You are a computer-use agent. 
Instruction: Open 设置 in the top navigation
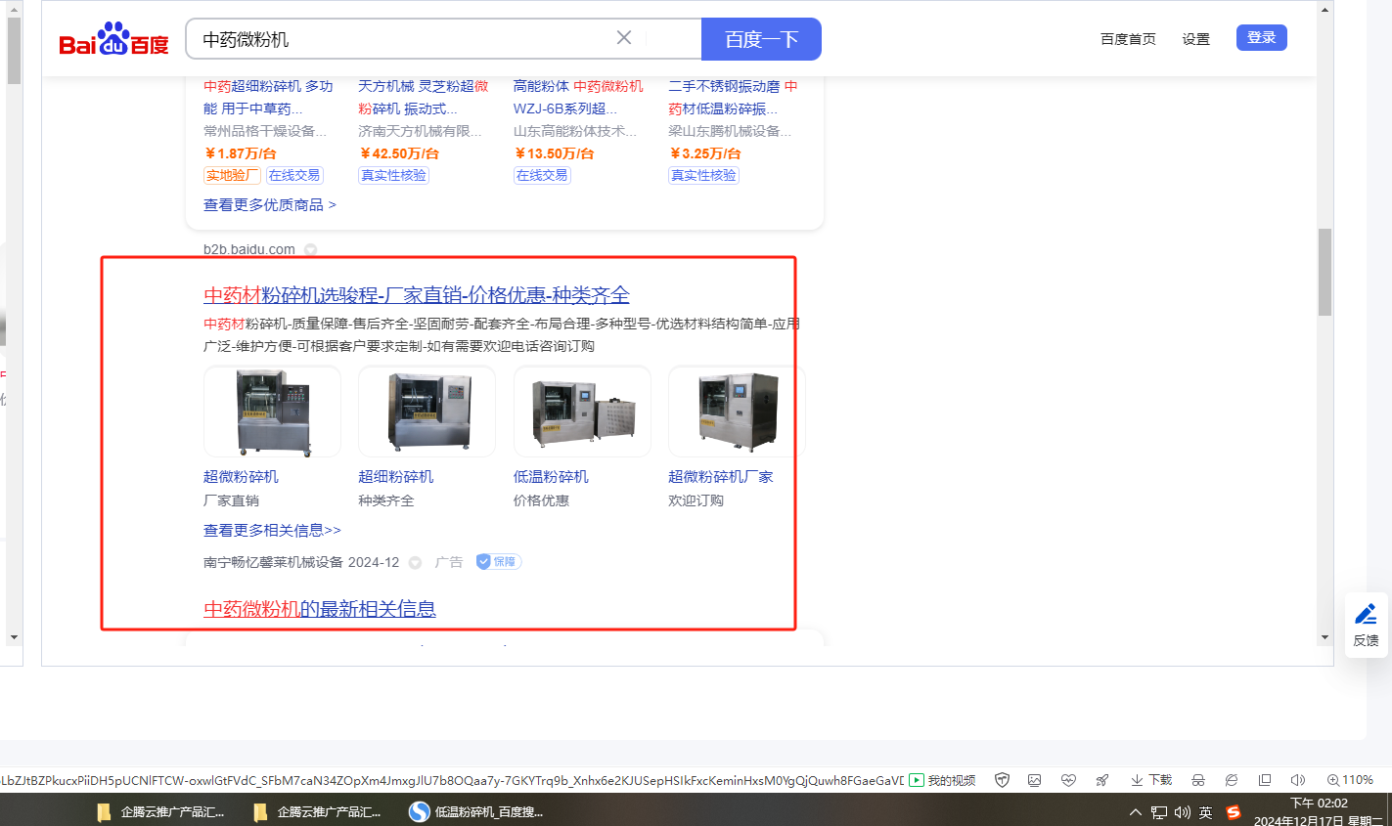tap(1195, 39)
